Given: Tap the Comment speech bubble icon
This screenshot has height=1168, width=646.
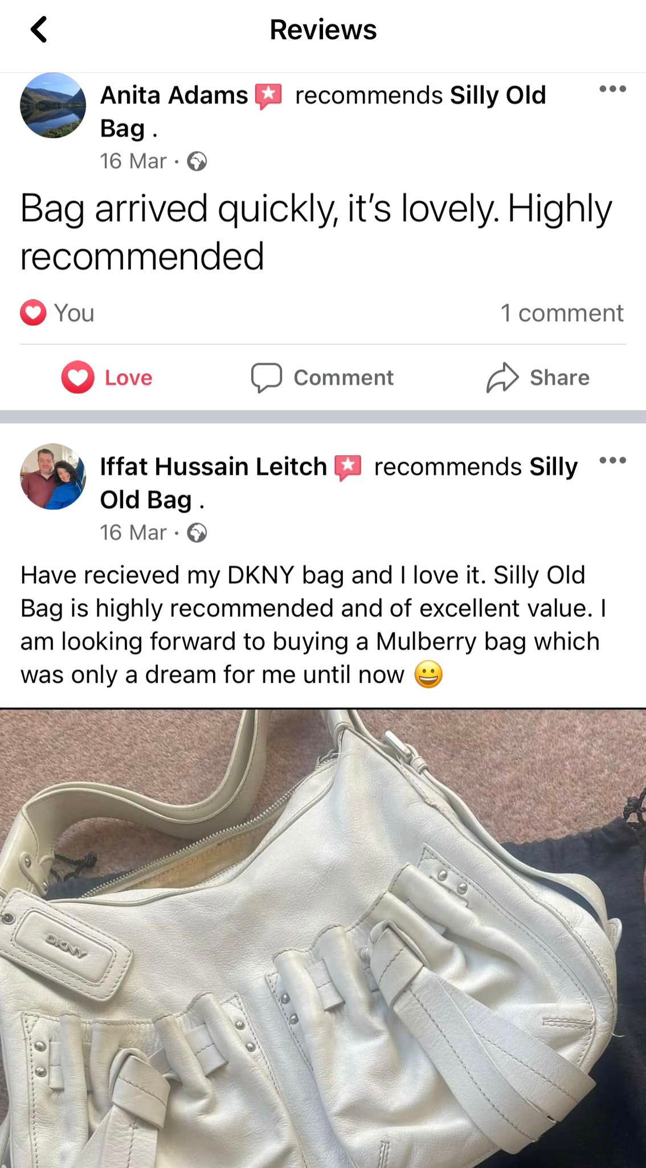Looking at the screenshot, I should tap(267, 378).
